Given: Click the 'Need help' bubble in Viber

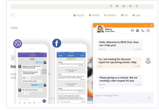Looking at the screenshot, I should [37, 85].
